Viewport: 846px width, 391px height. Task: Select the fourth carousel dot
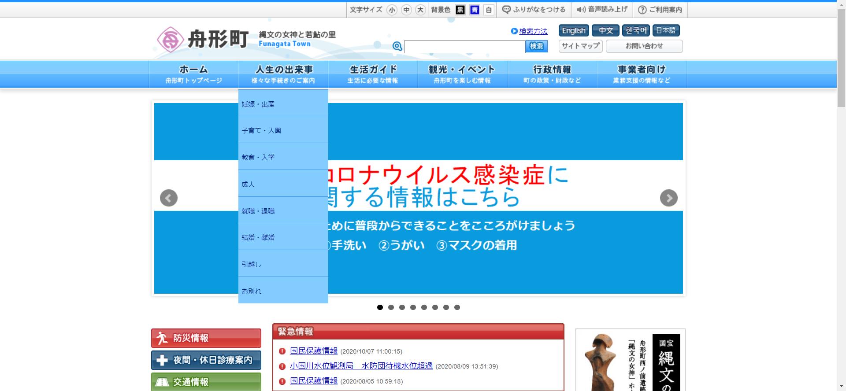coord(413,307)
